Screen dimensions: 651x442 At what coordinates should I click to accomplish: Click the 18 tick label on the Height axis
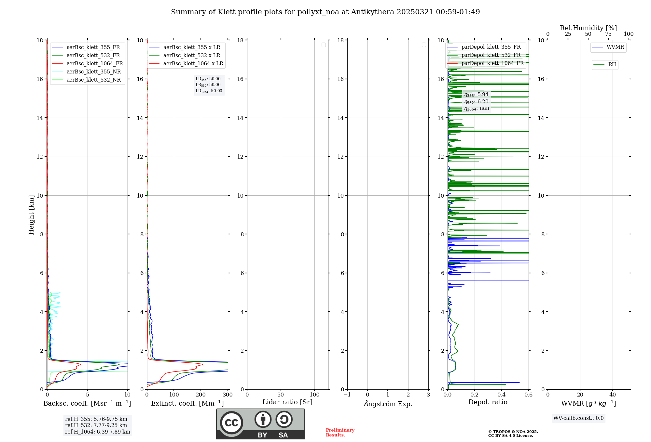click(x=40, y=40)
